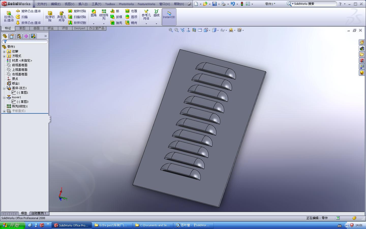Select the 筋 rib feature

115,11
